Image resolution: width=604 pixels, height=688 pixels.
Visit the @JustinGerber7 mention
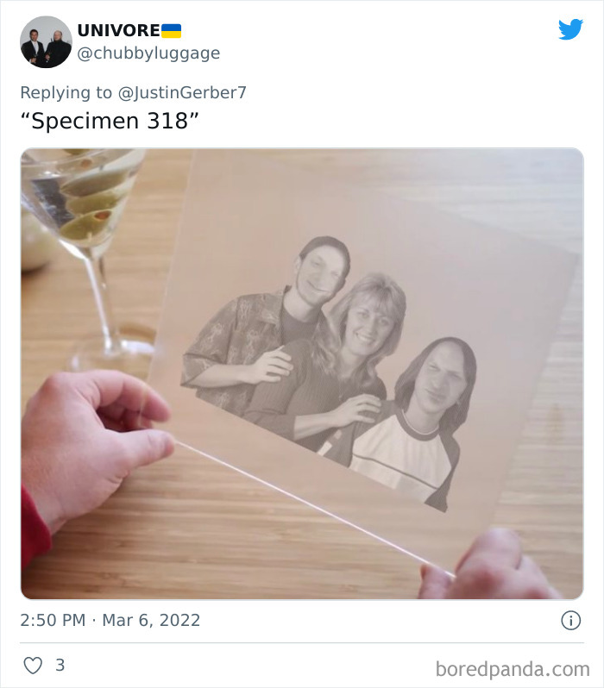tap(182, 92)
